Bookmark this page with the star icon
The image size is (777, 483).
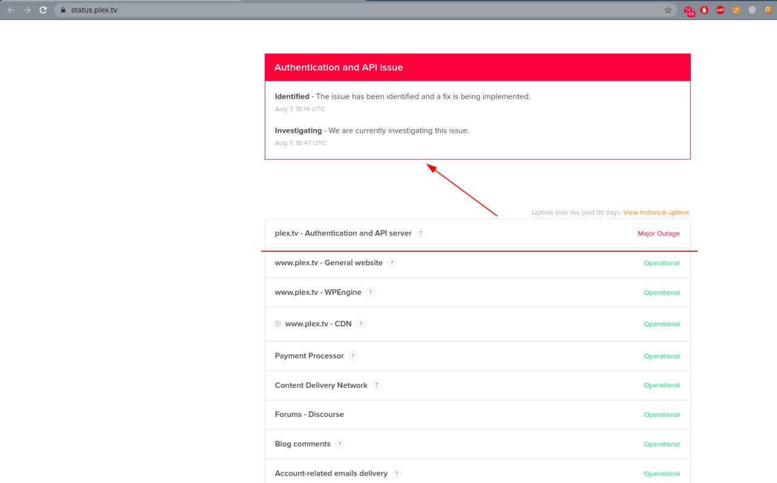(668, 10)
